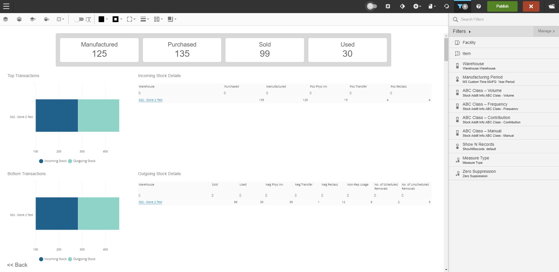
Task: Expand the Filters panel arrow
Action: point(469,31)
